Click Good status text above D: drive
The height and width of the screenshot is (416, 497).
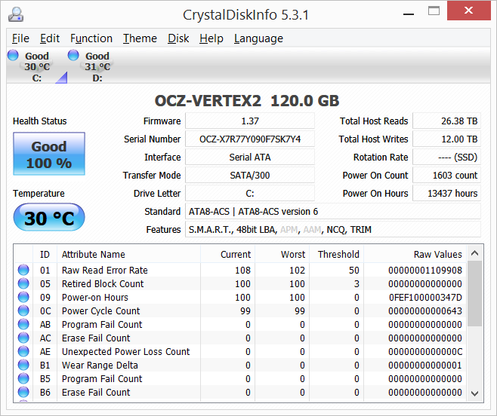[97, 56]
